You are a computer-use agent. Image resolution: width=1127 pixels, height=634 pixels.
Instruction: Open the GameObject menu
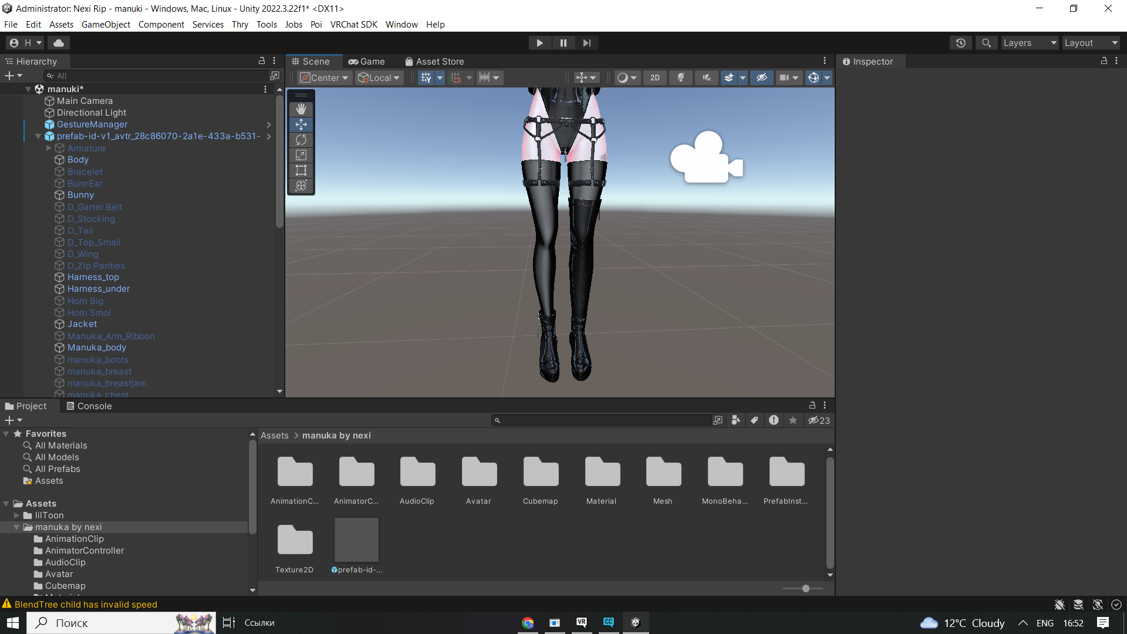point(106,25)
